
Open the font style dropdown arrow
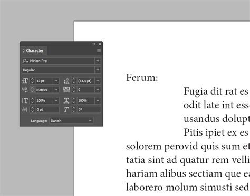pyautogui.click(x=98, y=70)
